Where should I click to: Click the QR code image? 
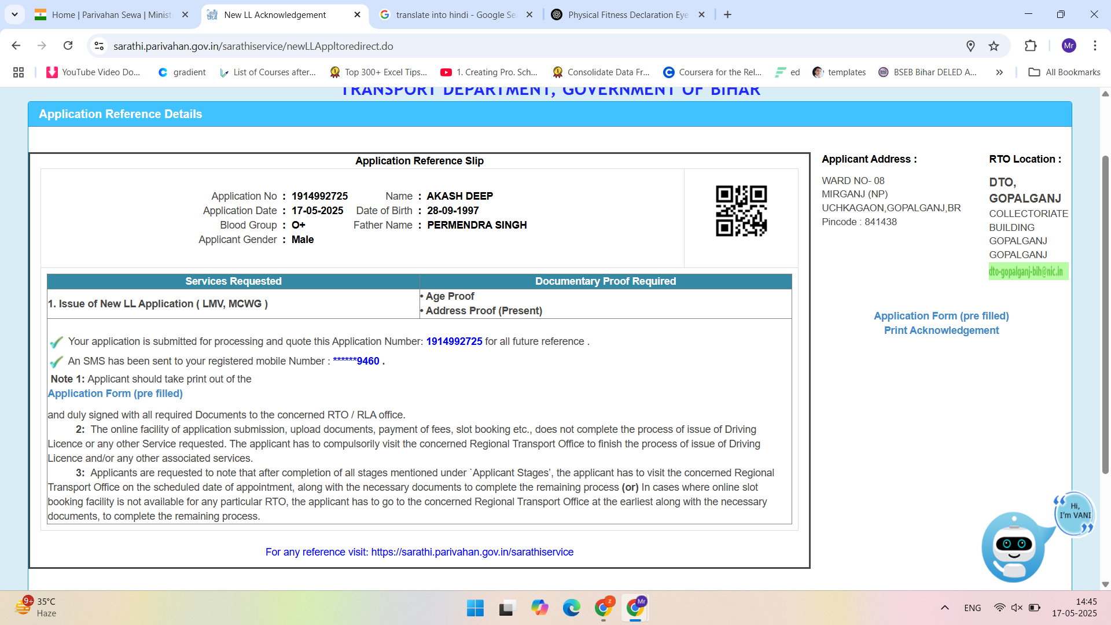point(741,211)
